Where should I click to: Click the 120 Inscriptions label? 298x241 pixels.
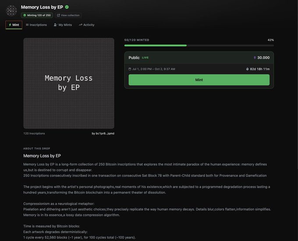[x=34, y=133]
